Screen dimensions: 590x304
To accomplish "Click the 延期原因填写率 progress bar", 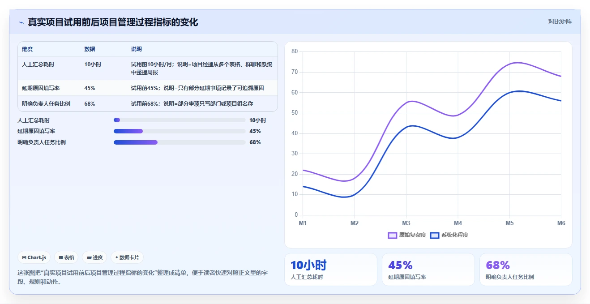I will [180, 131].
